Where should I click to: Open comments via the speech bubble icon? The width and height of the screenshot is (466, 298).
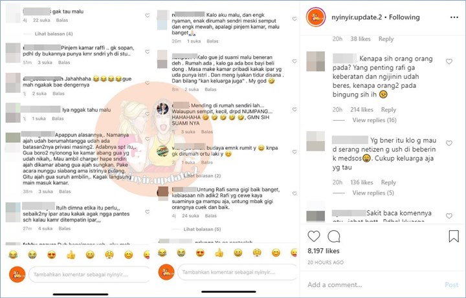pos(334,236)
